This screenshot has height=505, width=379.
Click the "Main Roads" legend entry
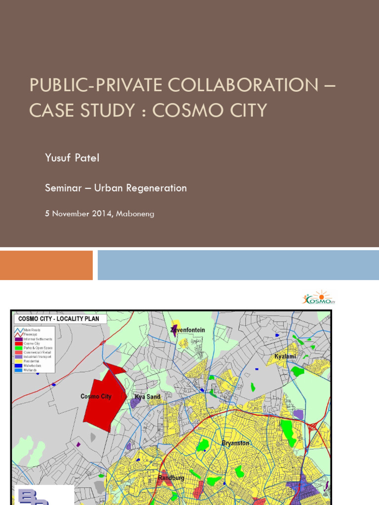coord(28,330)
